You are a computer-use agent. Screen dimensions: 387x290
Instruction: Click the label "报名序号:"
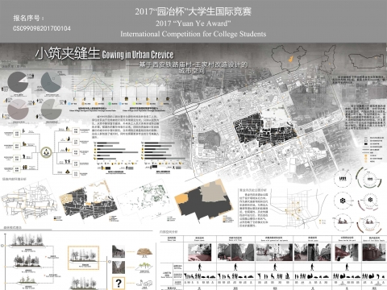(28, 18)
